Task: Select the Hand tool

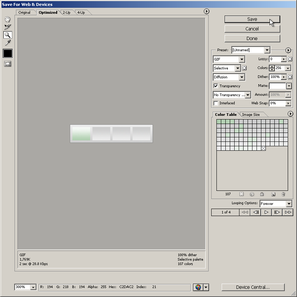Action: click(7, 19)
